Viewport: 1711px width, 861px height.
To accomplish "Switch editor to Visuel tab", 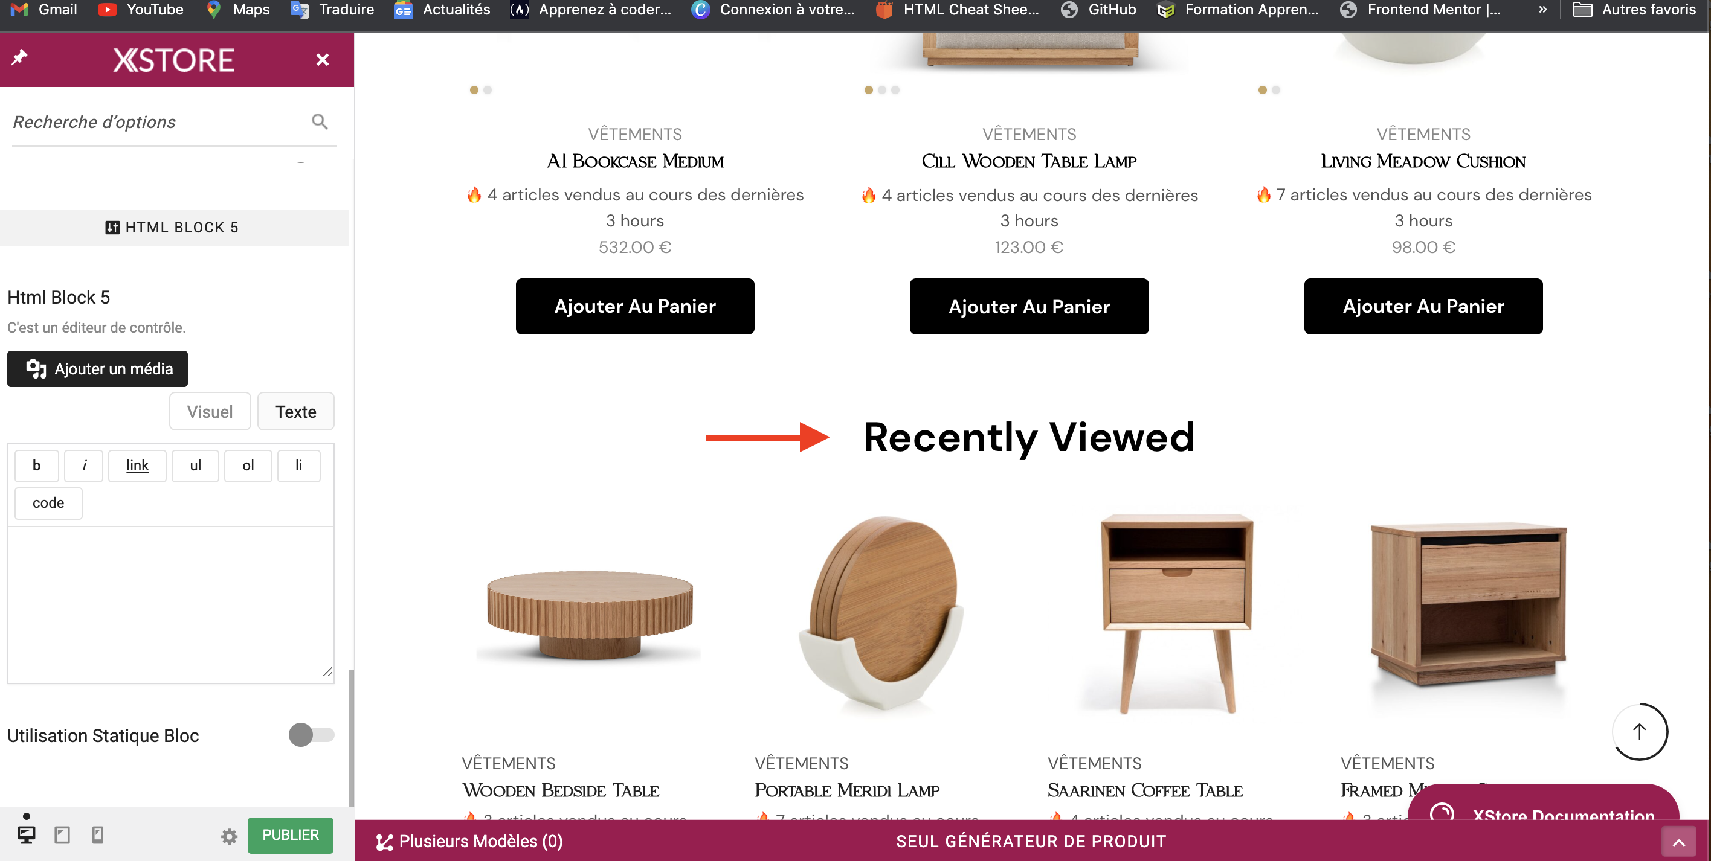I will pos(210,412).
